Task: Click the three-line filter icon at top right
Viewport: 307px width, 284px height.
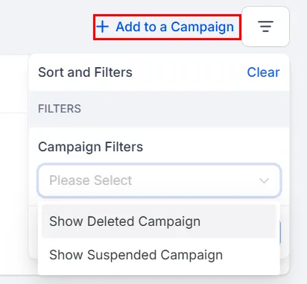Action: 265,27
